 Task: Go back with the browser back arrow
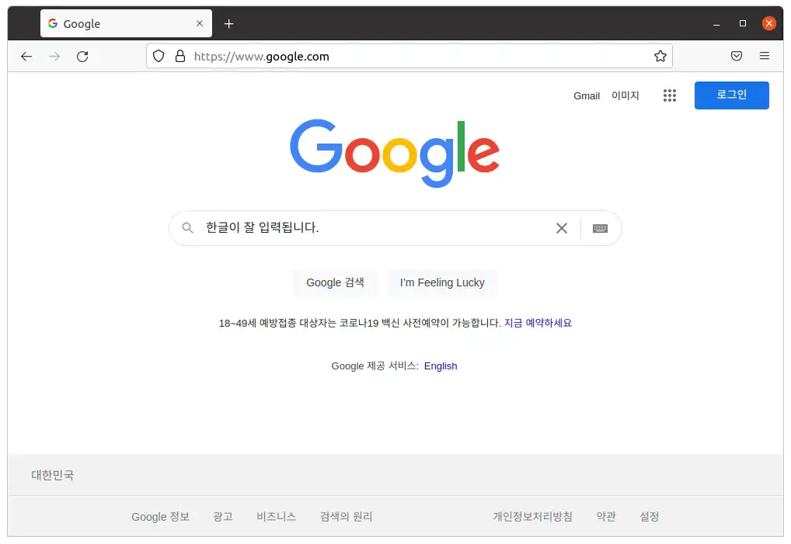[x=26, y=57]
